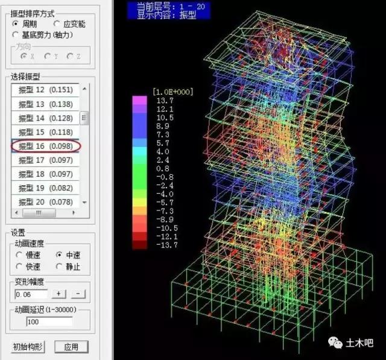Viewport: 386px width, 360px height.
Task: Select 振型 13 (0.138) in list
Action: (x=45, y=104)
